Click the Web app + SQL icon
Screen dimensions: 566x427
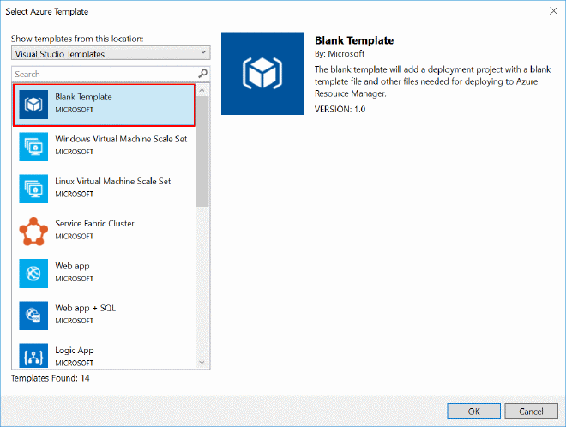33,315
